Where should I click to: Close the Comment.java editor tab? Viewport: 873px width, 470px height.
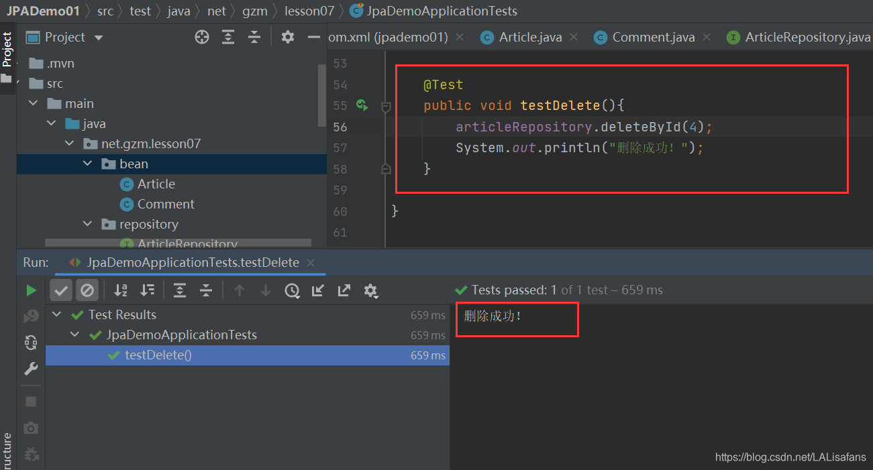click(707, 38)
